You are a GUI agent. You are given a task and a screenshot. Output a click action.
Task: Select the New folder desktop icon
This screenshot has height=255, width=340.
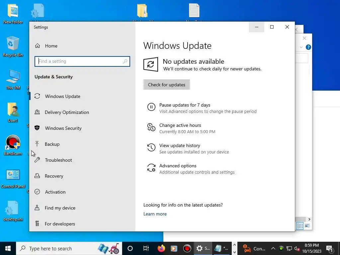[x=13, y=13]
